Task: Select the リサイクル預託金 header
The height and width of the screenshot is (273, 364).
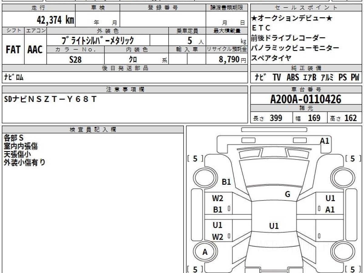Action: coord(227,49)
